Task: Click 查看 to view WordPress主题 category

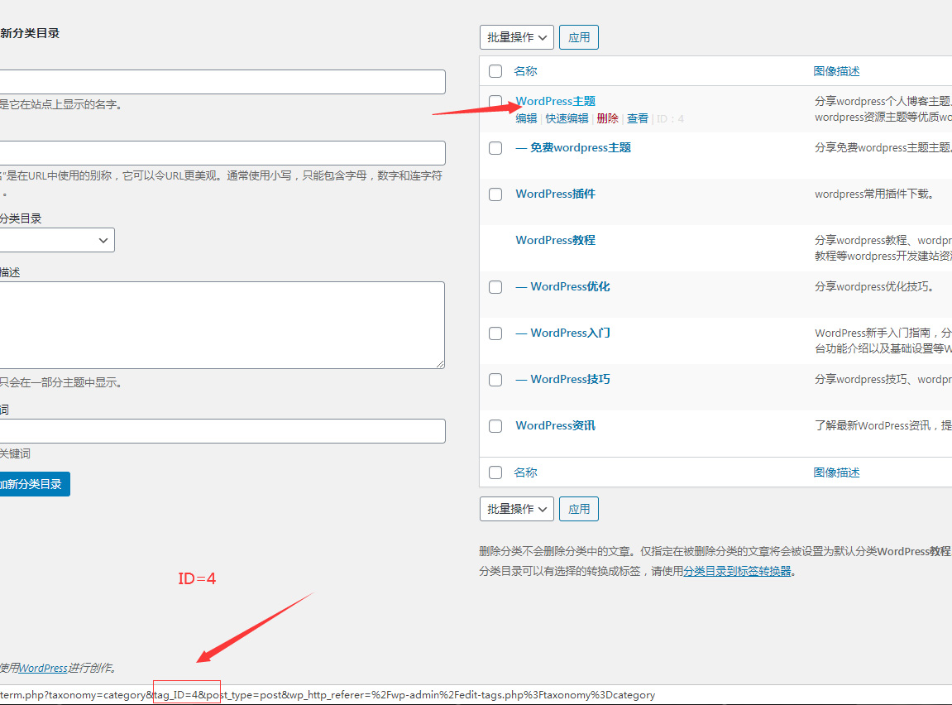Action: 638,118
